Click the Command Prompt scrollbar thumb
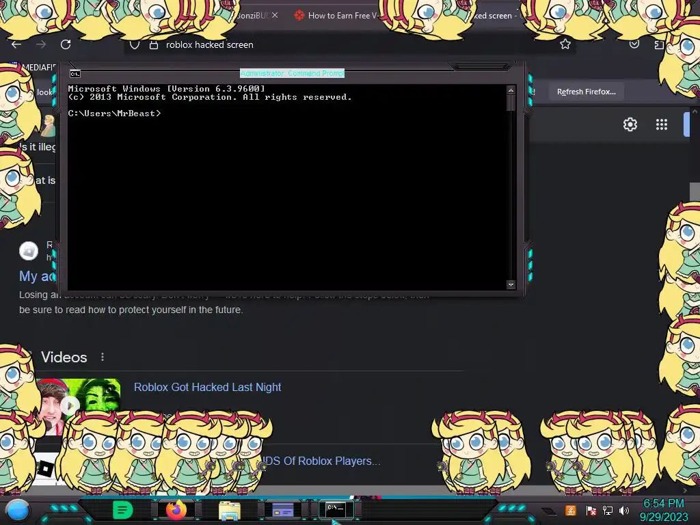 click(511, 103)
